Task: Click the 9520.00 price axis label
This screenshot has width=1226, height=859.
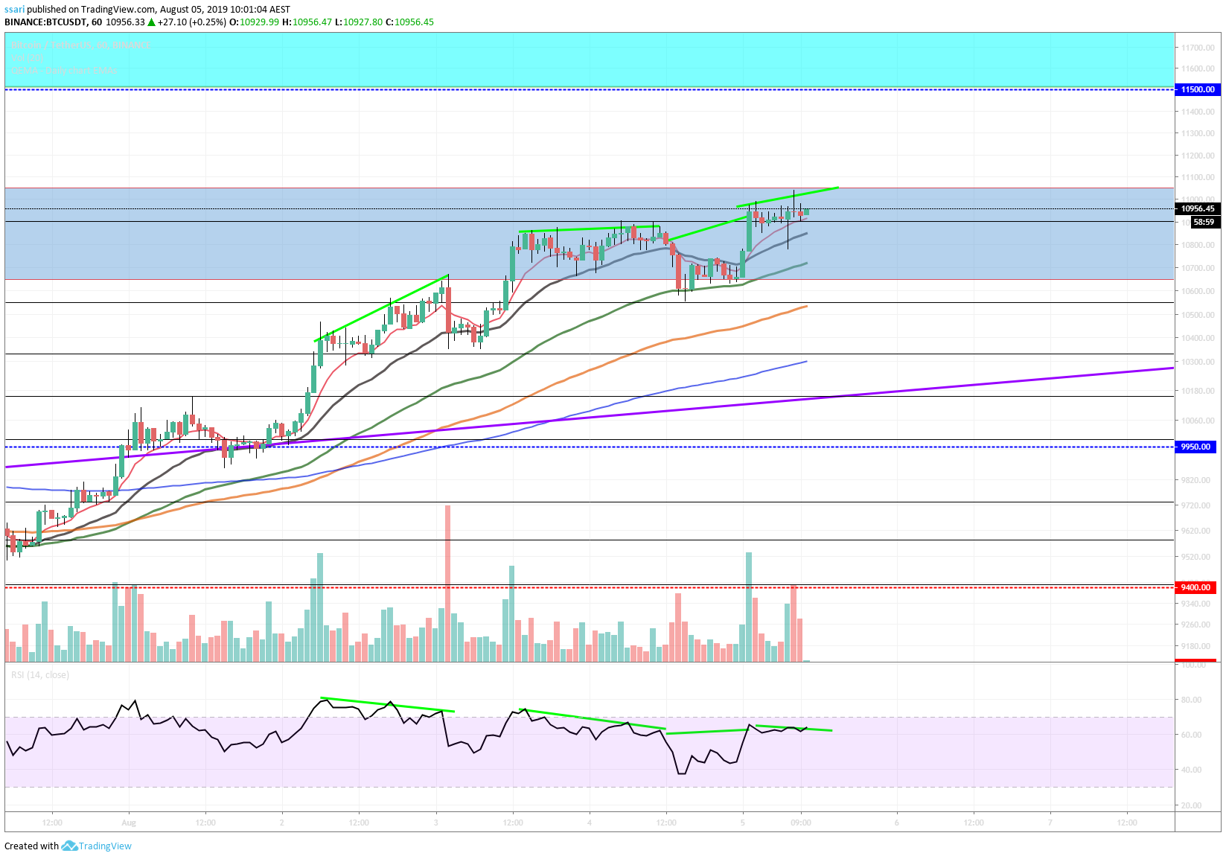Action: (1196, 557)
